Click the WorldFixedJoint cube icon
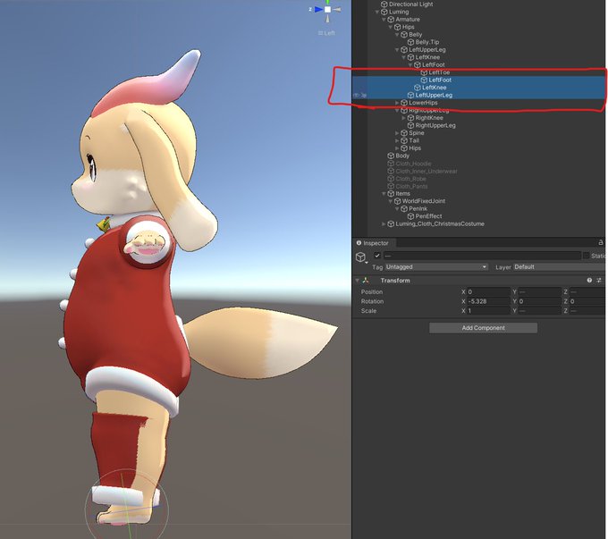The image size is (608, 539). [398, 201]
